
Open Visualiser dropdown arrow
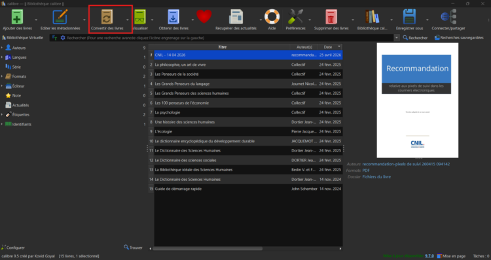(x=152, y=20)
